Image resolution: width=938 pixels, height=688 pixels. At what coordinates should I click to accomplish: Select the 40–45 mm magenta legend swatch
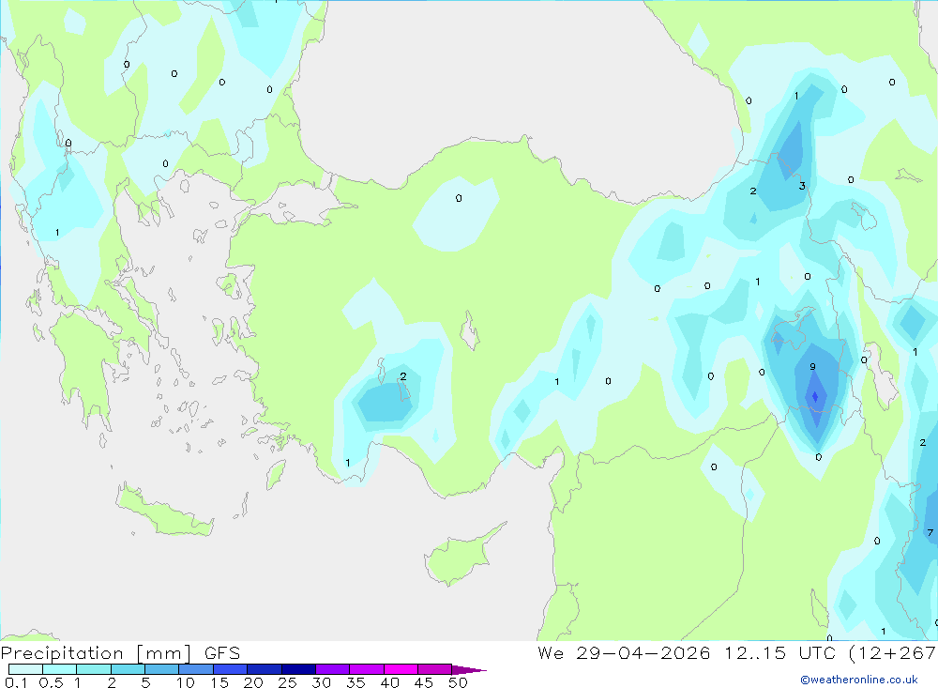coord(401,669)
